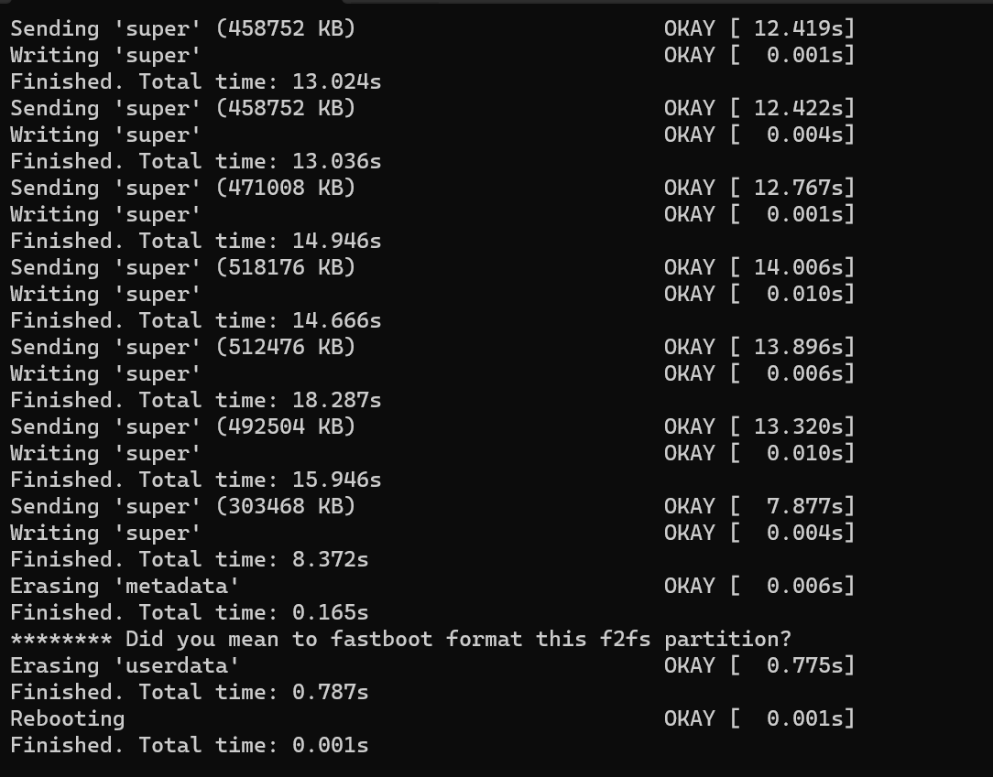Click the "Sending 'super' (518176 KB)" line
Viewport: 993px width, 777px height.
coord(183,267)
